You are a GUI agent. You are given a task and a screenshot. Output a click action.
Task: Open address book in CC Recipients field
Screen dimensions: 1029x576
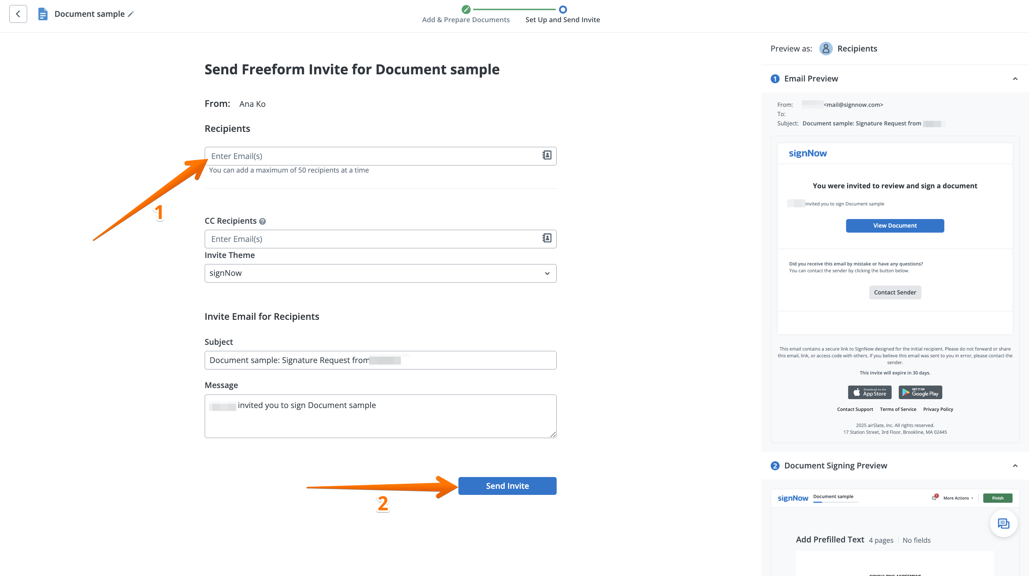click(546, 238)
